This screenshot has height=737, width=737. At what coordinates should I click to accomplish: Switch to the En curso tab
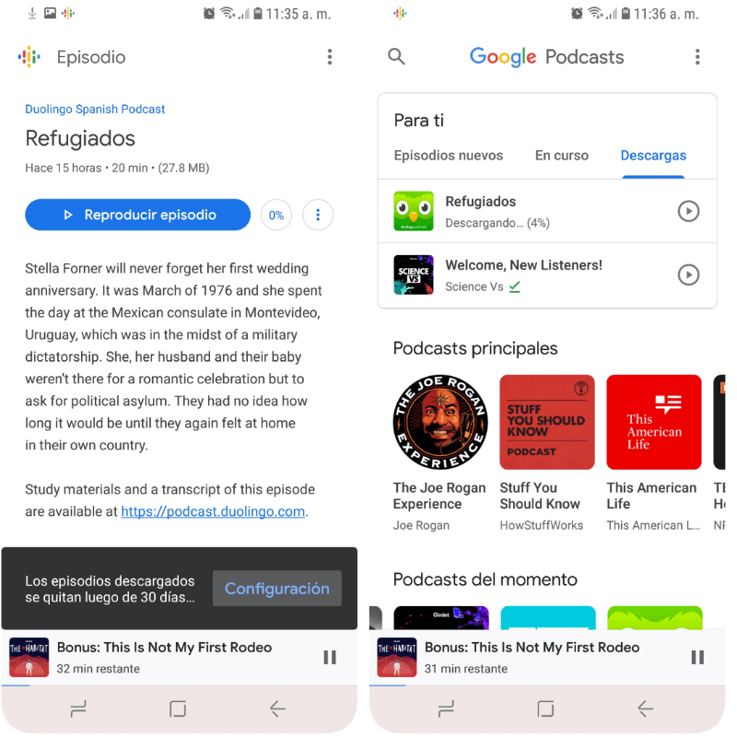(562, 156)
